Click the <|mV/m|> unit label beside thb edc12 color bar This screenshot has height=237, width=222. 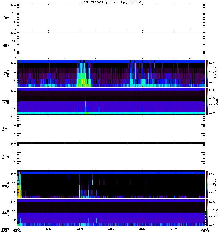(x=216, y=73)
